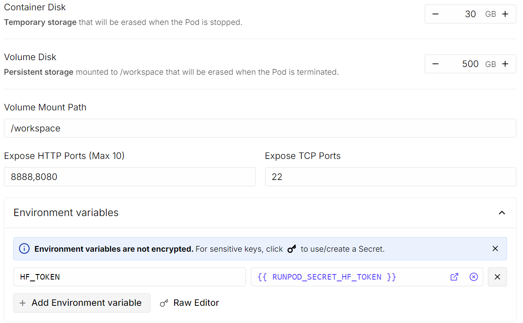The width and height of the screenshot is (523, 323).
Task: Click Add Environment variable
Action: (82, 303)
